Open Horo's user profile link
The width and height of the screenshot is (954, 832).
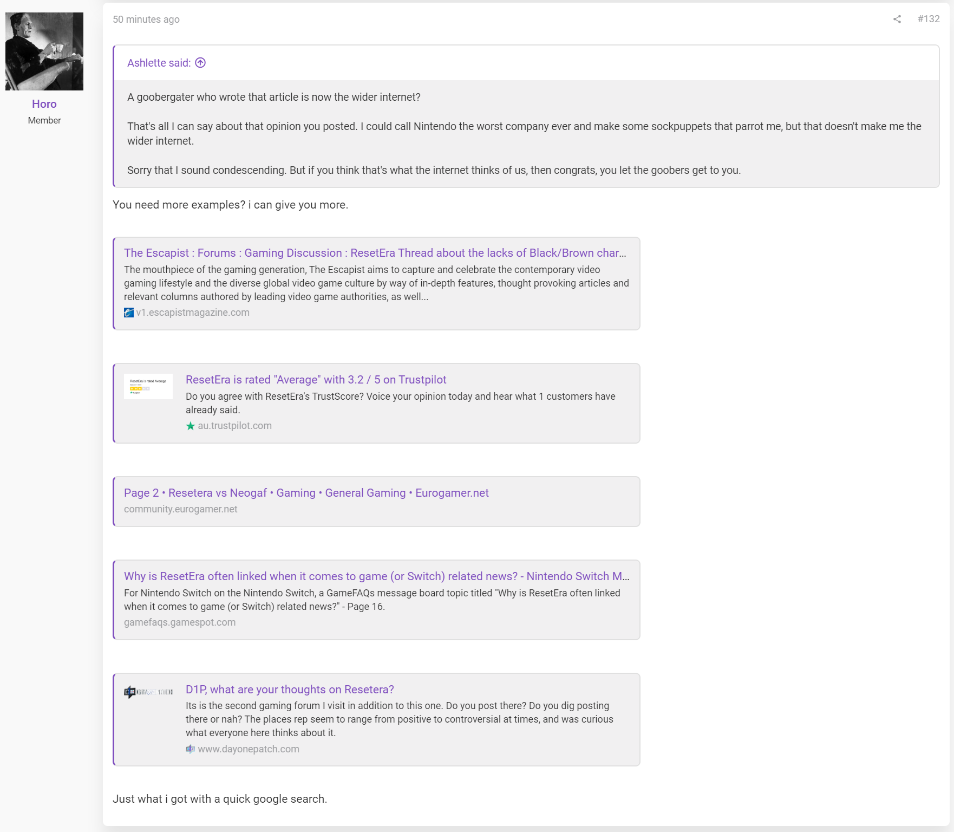point(44,104)
